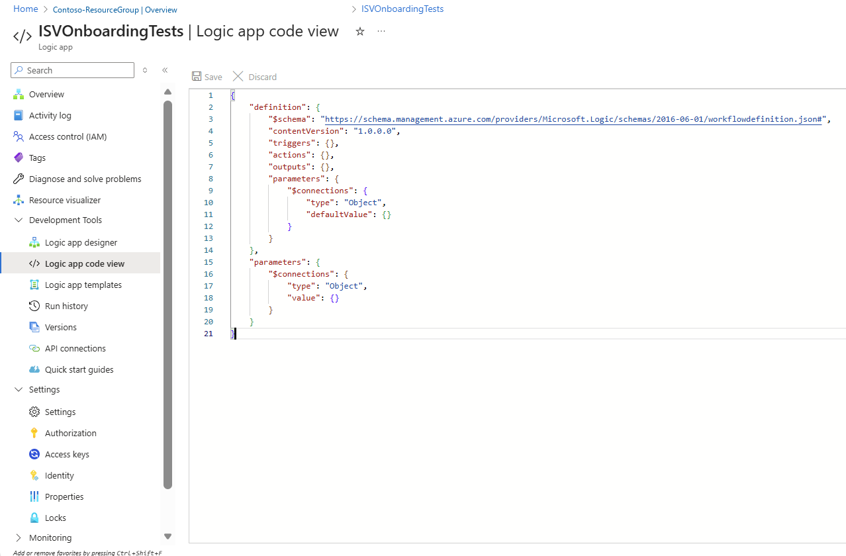This screenshot has height=556, width=846.
Task: Click the Logic app code view icon
Action: click(x=34, y=263)
